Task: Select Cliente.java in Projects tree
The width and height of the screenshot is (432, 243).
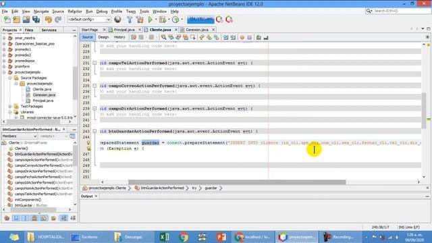Action: (42, 89)
